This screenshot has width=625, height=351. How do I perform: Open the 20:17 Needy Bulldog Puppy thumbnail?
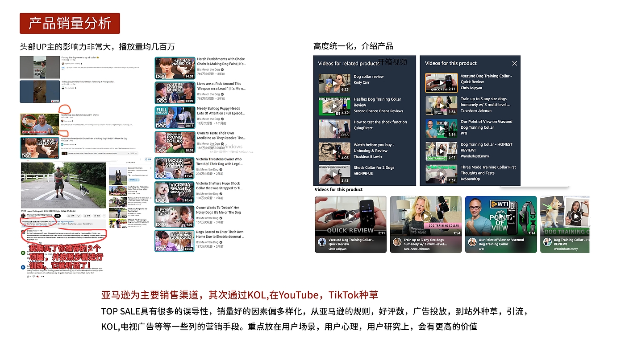[175, 117]
